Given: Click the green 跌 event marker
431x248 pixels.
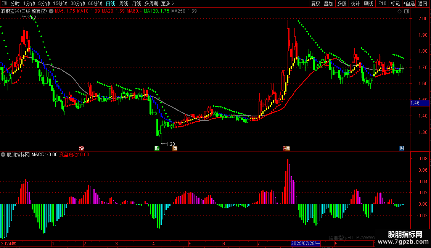Looking at the screenshot, I should click(x=157, y=148).
